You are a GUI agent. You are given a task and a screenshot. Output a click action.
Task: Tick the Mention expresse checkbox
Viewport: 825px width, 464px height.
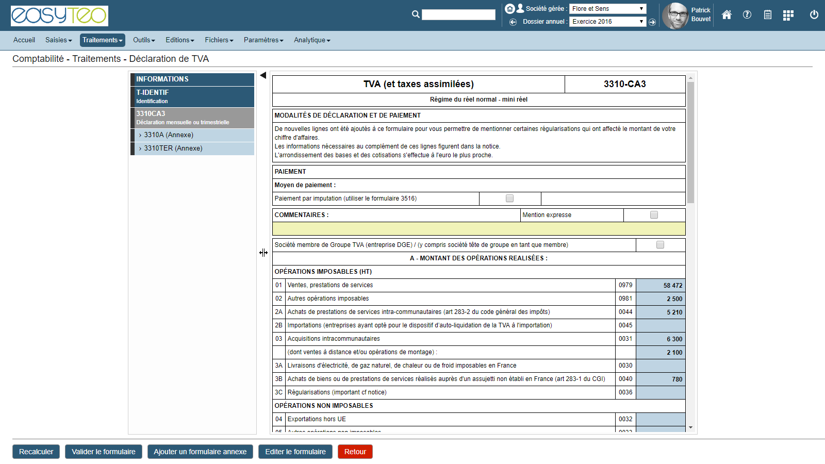(x=654, y=215)
